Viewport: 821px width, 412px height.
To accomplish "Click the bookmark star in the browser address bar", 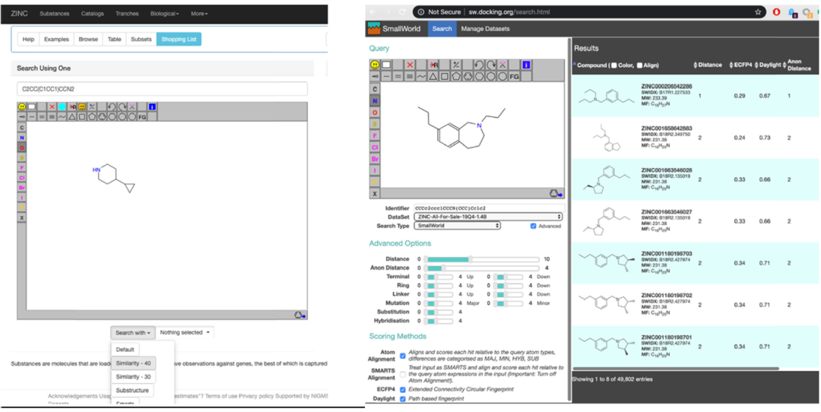I will 758,12.
